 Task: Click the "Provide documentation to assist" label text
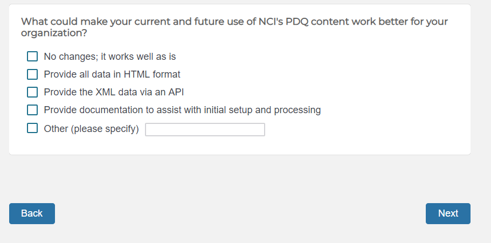pos(182,110)
